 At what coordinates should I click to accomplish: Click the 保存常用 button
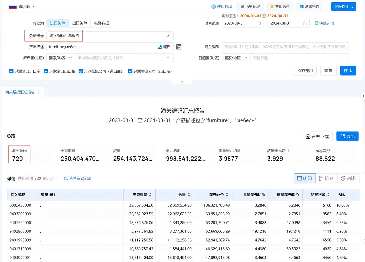click(305, 71)
